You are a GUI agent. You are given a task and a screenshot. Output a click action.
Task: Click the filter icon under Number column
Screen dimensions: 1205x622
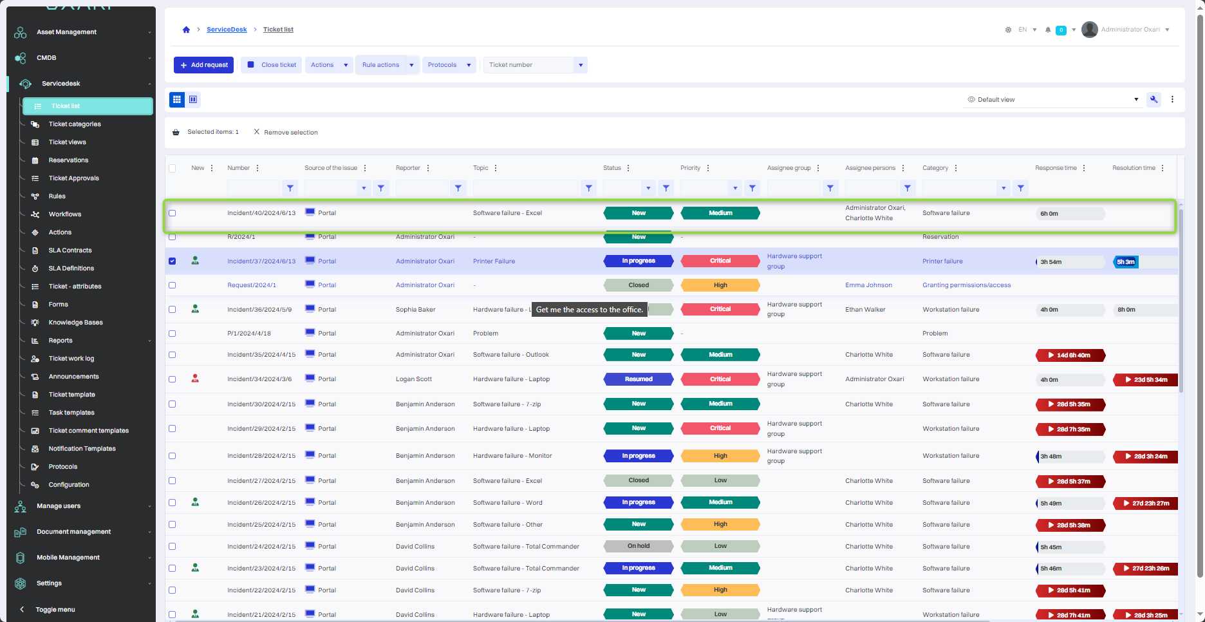point(290,188)
